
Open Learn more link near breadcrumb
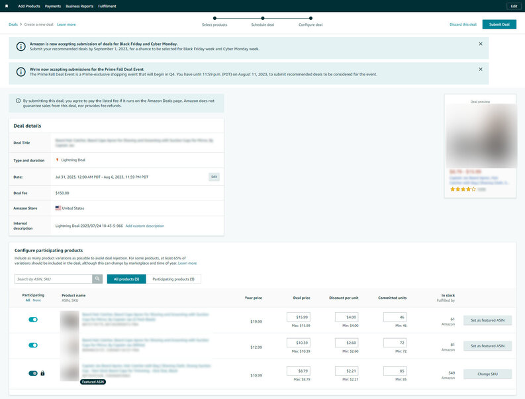(x=66, y=24)
